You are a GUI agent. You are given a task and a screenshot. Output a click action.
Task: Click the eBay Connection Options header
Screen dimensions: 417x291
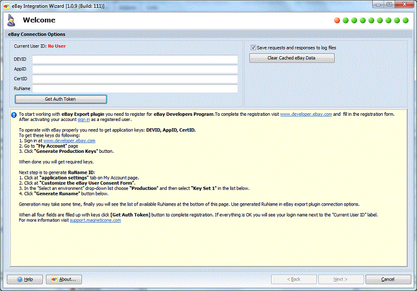36,34
